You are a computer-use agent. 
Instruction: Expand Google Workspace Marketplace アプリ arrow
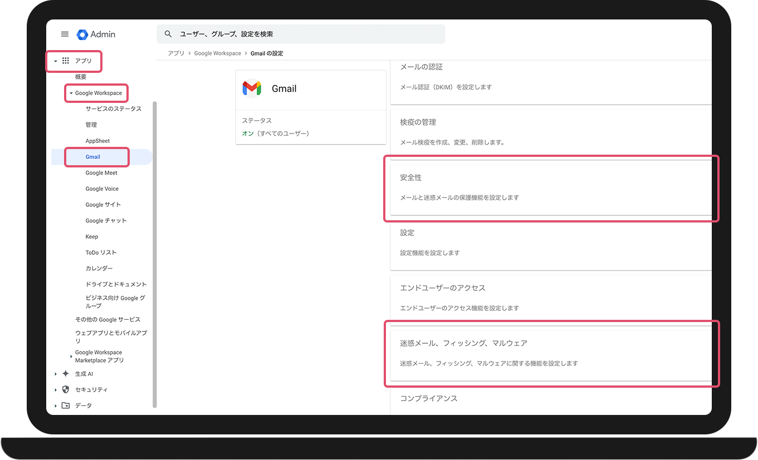click(71, 356)
